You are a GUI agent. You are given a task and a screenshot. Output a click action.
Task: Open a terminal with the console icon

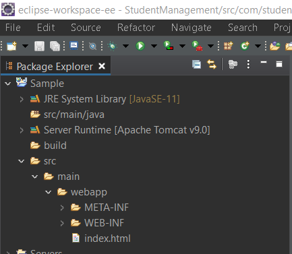(x=74, y=46)
